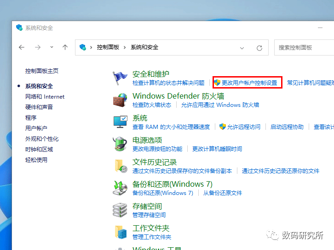The width and height of the screenshot is (334, 250).
Task: Open the 存储空间 heading
Action: point(147,206)
